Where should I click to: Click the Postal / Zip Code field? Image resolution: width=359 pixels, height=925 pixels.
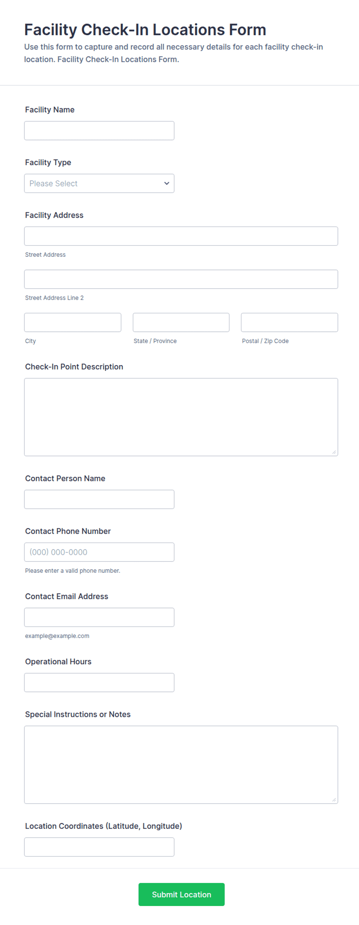(x=290, y=323)
